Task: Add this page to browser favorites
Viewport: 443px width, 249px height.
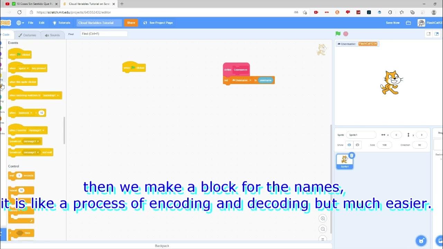Action: coord(305,12)
